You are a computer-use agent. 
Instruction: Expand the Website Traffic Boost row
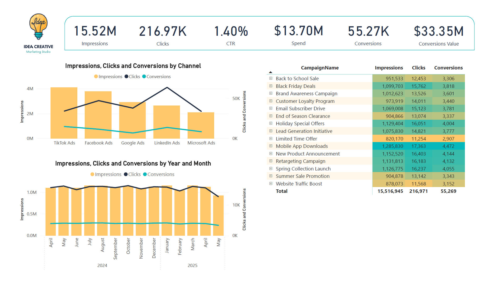pos(271,184)
